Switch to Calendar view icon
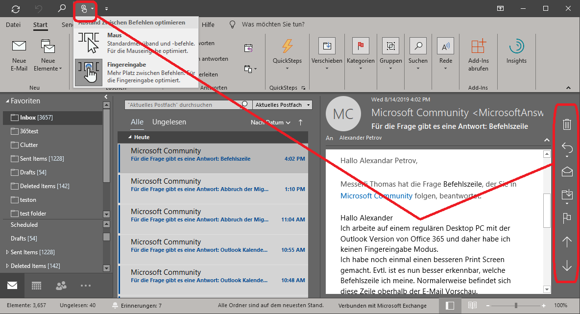Viewport: 580px width, 314px height. (x=36, y=286)
